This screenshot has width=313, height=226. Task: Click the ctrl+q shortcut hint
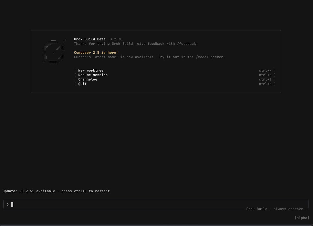click(x=265, y=84)
